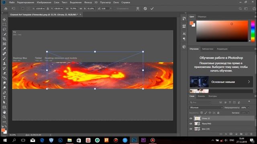Select the Crop tool
This screenshot has height=144, width=257.
click(x=4, y=39)
